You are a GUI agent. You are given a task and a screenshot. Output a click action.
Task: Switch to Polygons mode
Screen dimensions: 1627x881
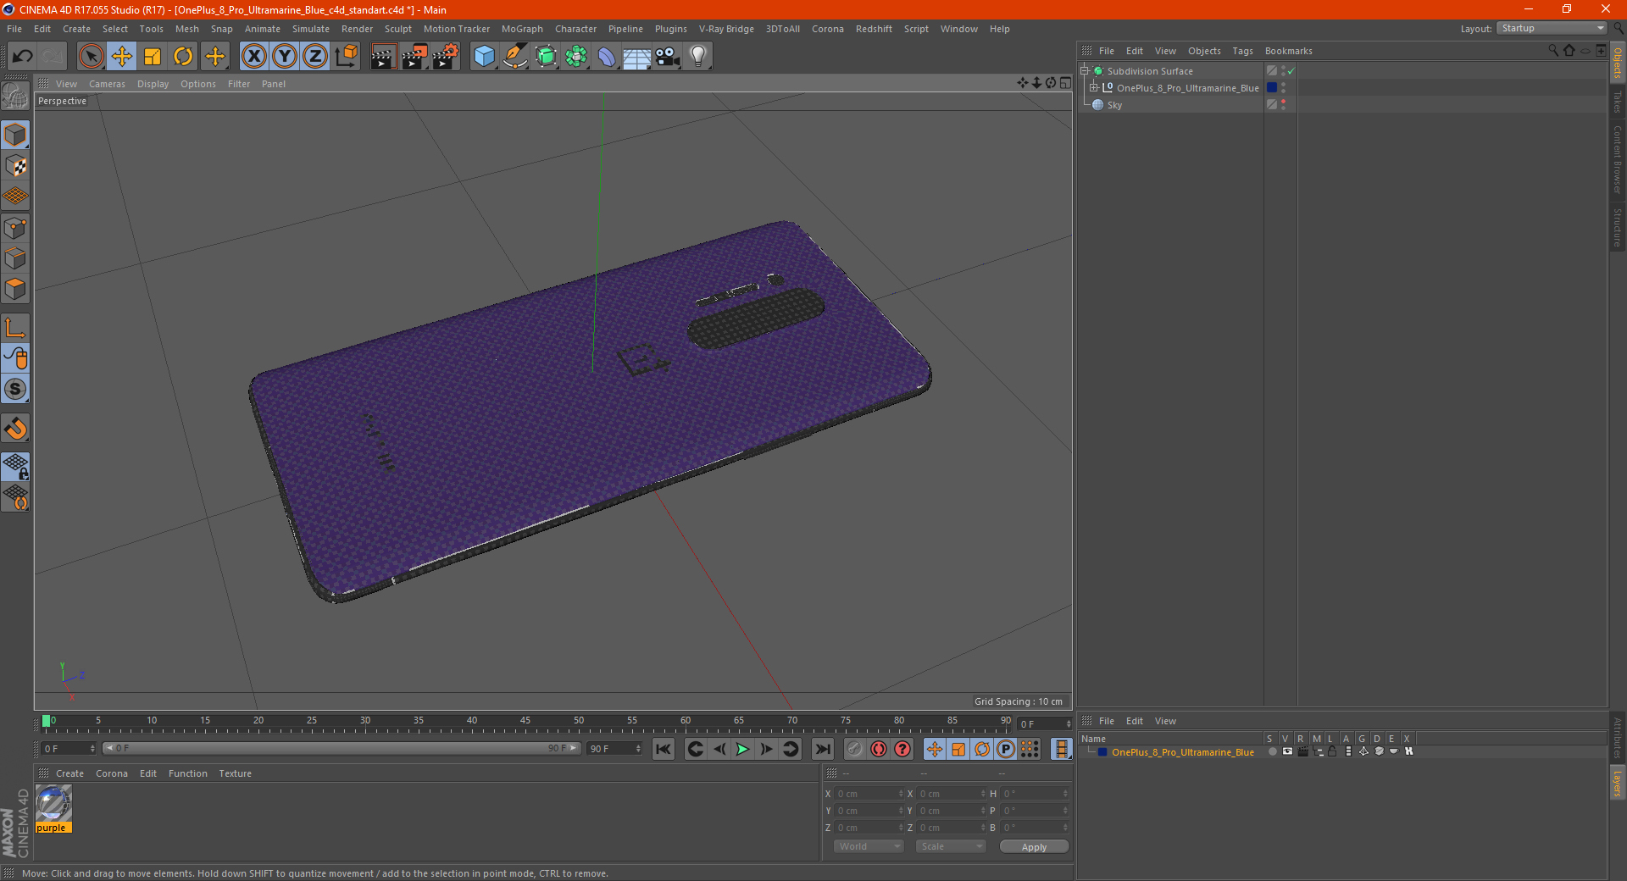tap(15, 289)
